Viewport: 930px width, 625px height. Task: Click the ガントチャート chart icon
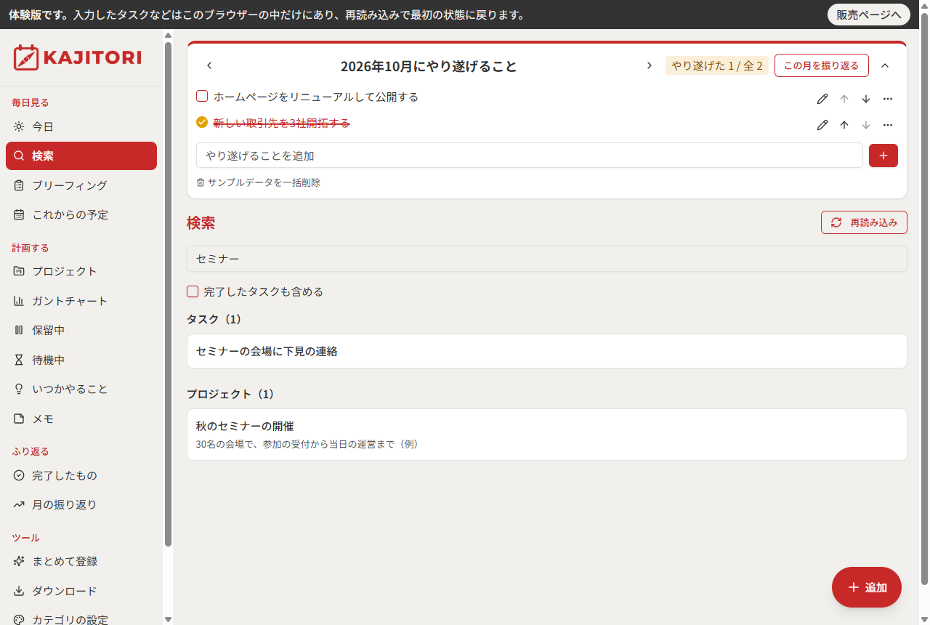point(19,301)
